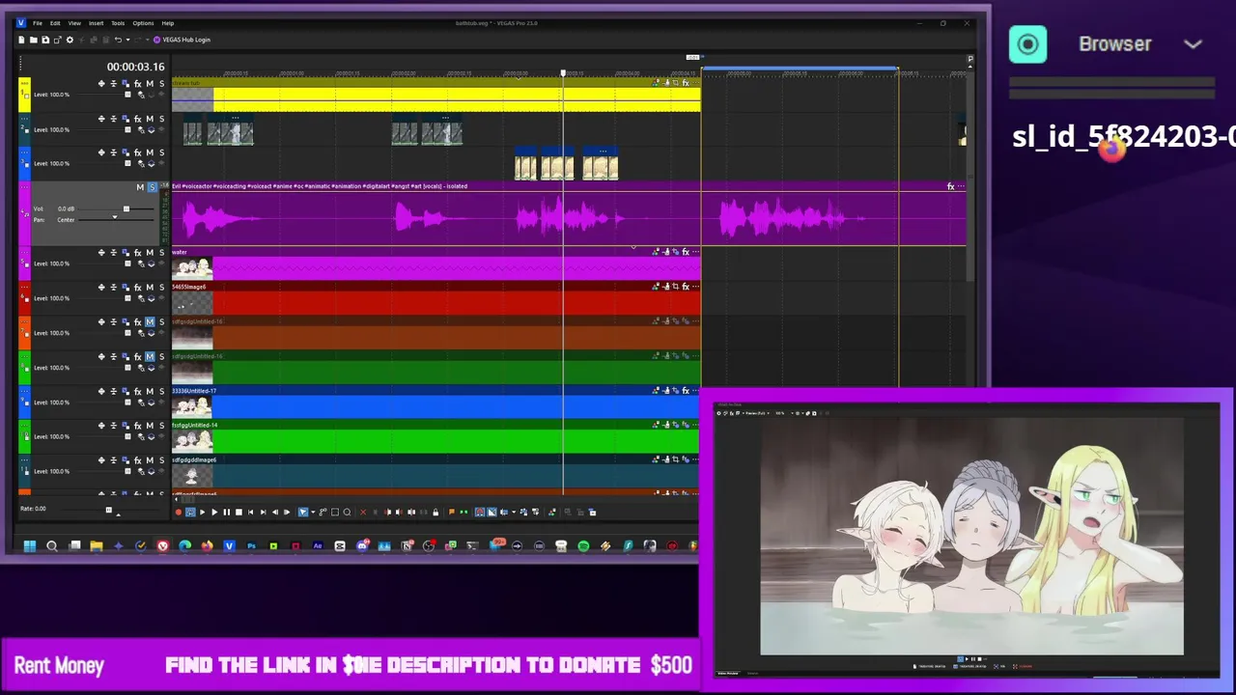Screen dimensions: 1236x695
Task: Open the Options menu
Action: [x=143, y=23]
